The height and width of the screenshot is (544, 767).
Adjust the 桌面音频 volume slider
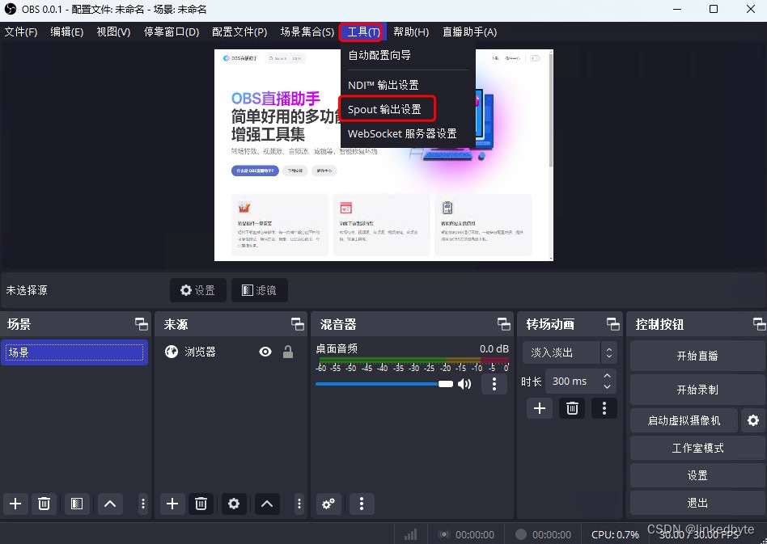coord(384,384)
